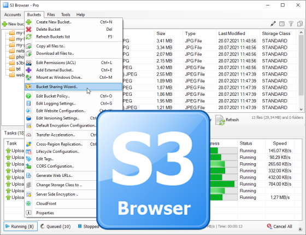Click the progress bar of 784,00 KB/s task
This screenshot has width=306, height=235.
[224, 184]
